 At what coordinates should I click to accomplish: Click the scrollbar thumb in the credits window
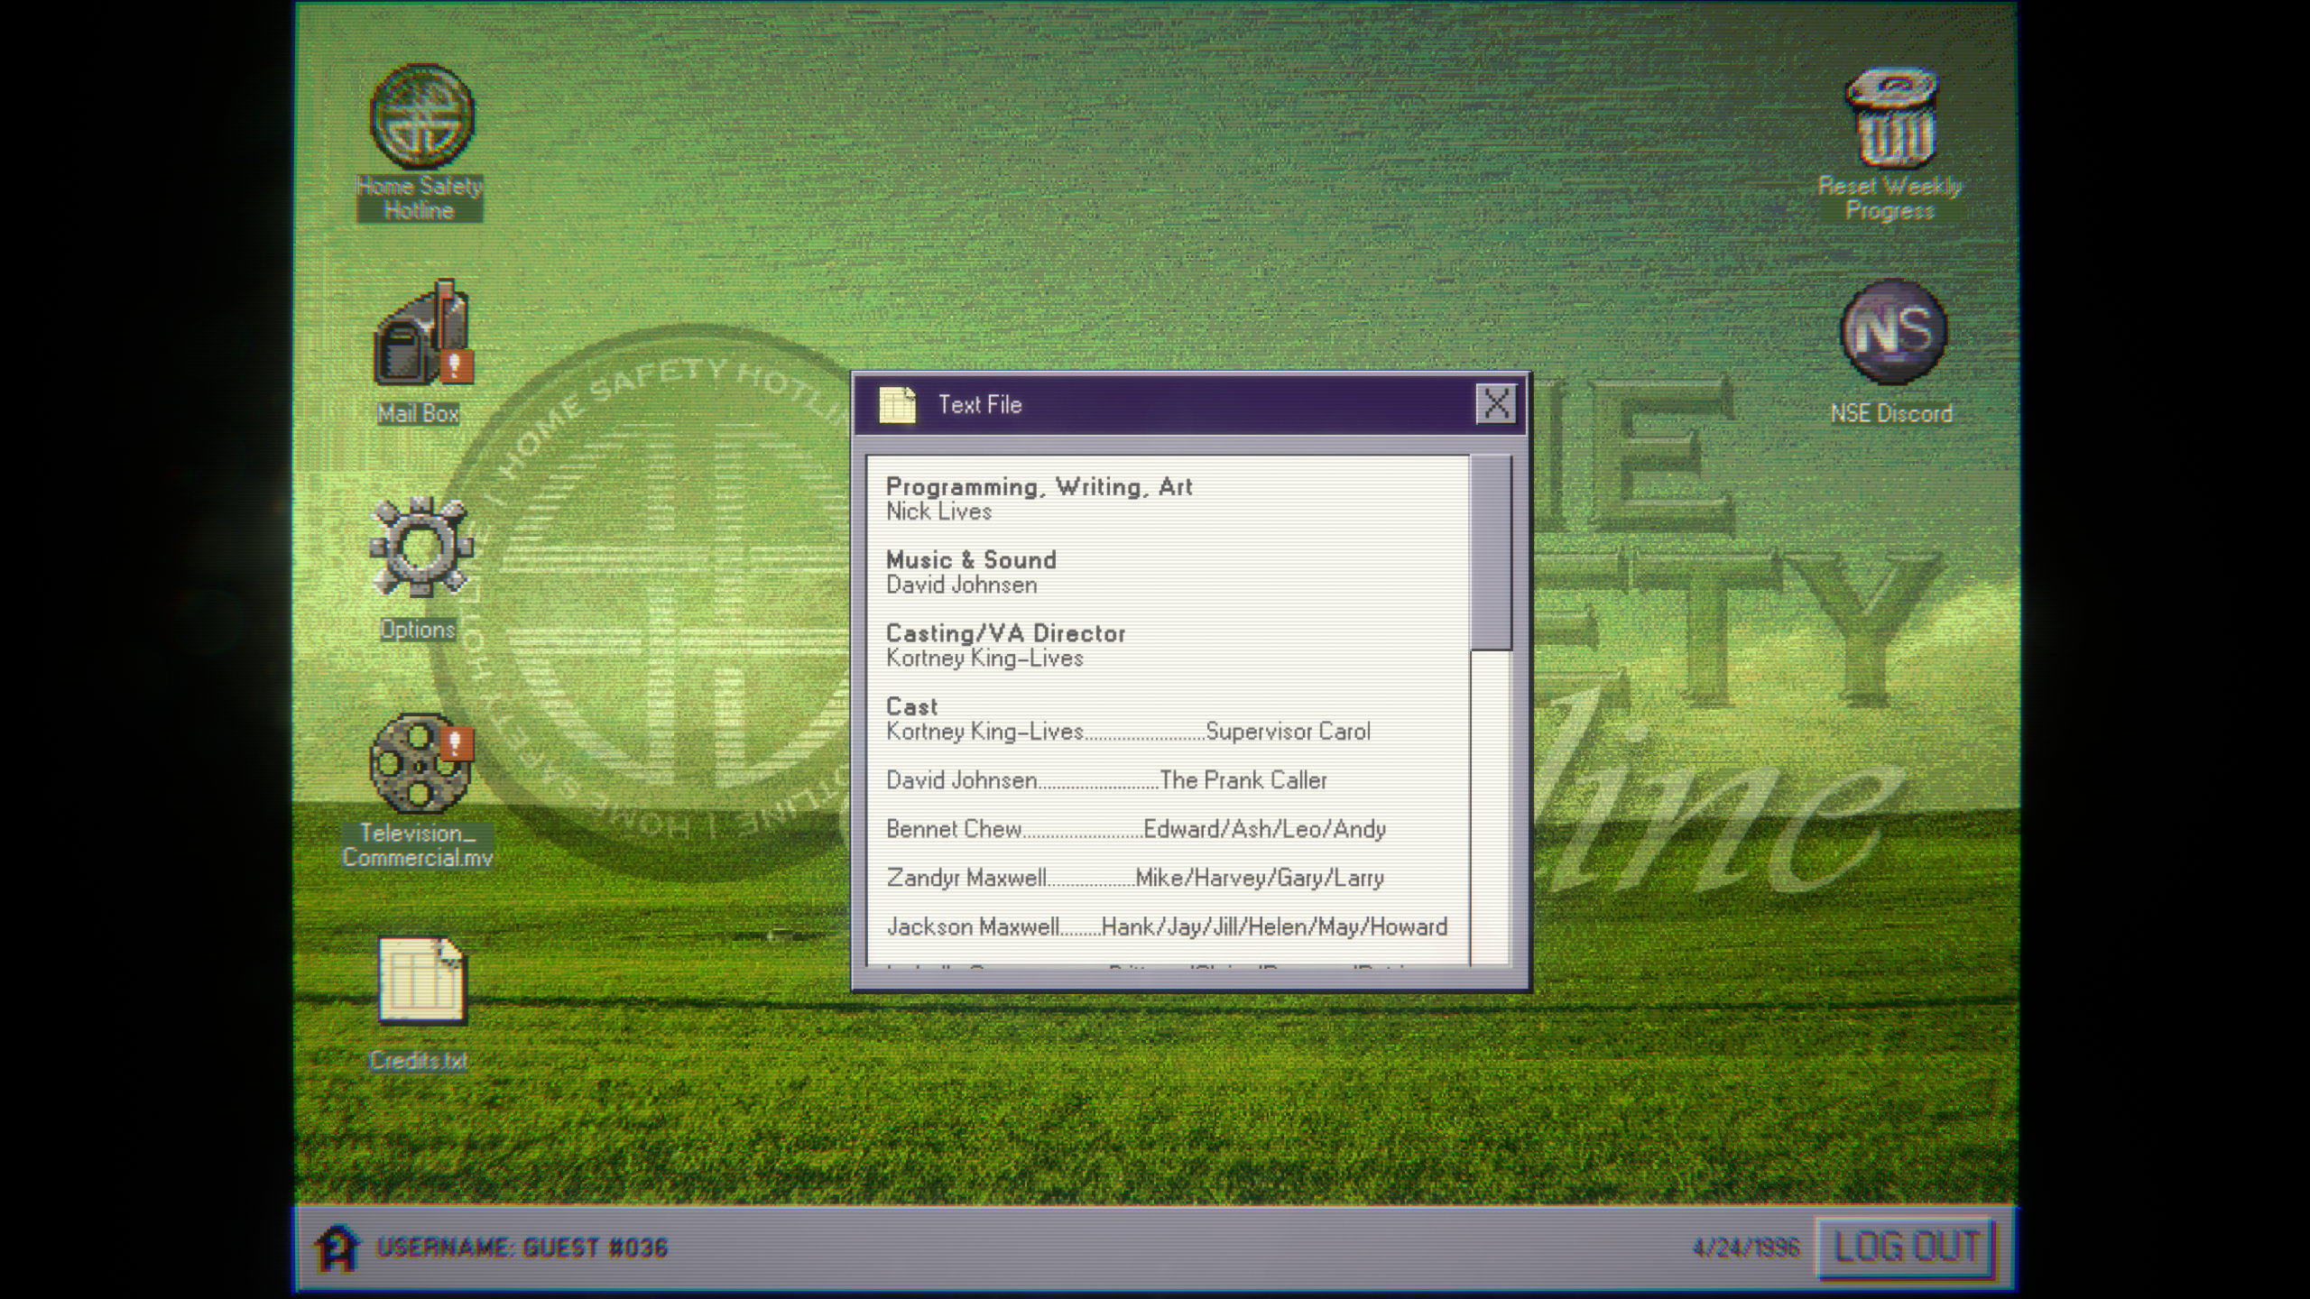1490,552
